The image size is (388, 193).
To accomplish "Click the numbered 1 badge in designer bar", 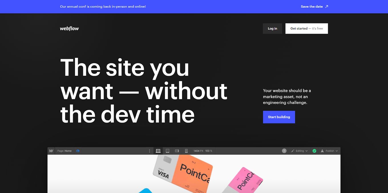I will click(284, 151).
